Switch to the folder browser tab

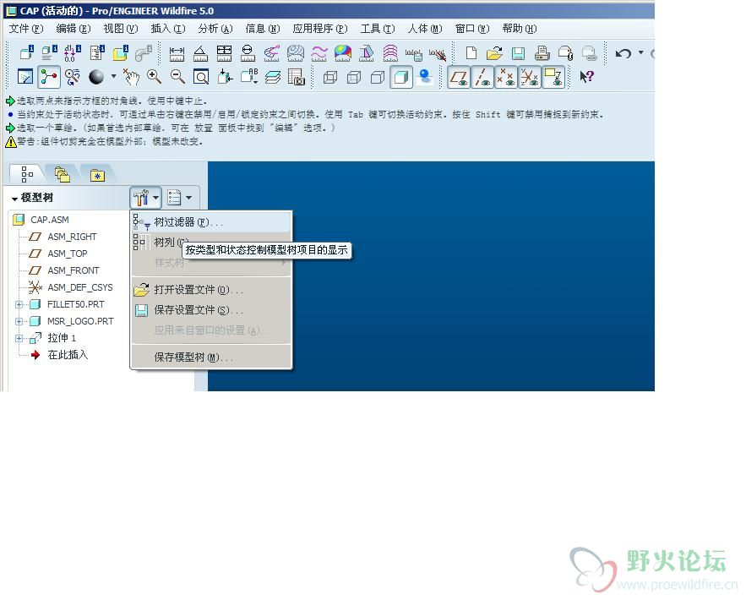point(63,174)
